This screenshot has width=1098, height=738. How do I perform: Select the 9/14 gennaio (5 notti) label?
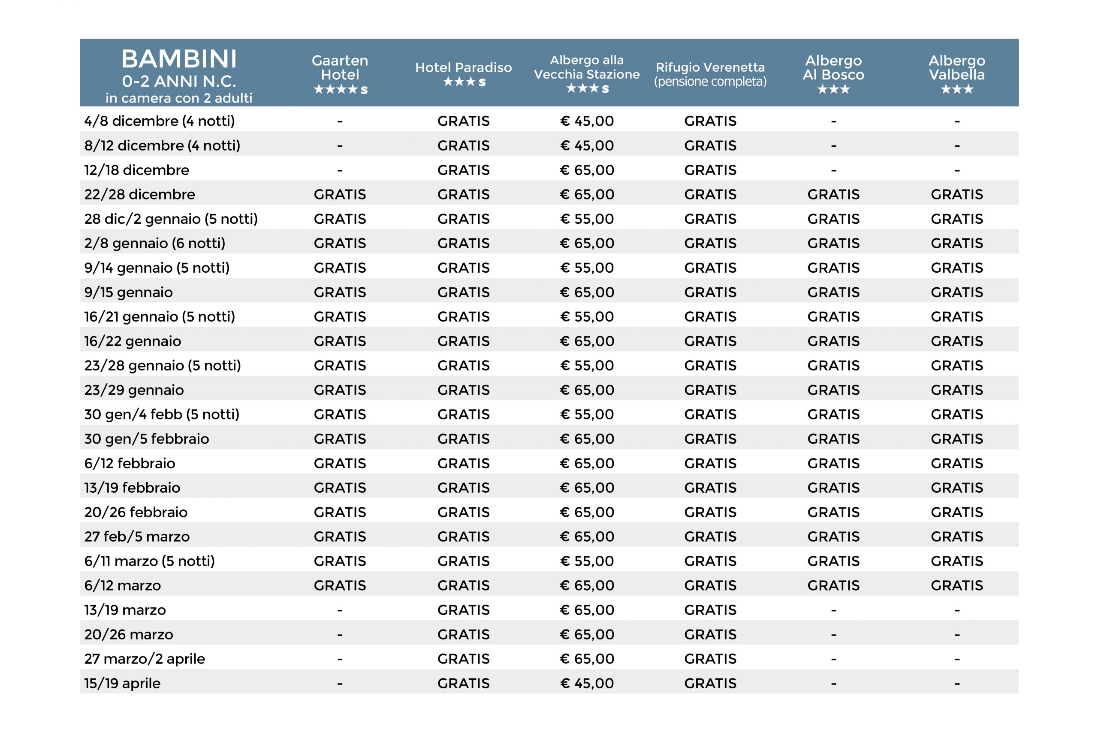(x=157, y=268)
